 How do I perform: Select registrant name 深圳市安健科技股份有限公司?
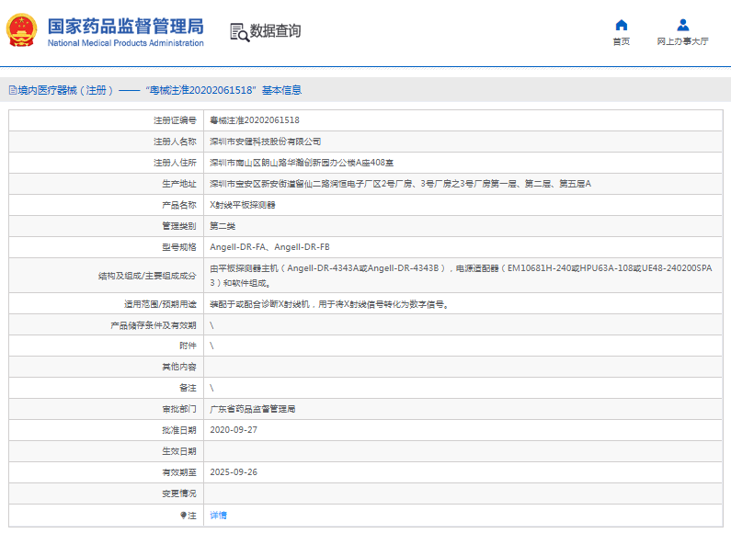point(266,142)
